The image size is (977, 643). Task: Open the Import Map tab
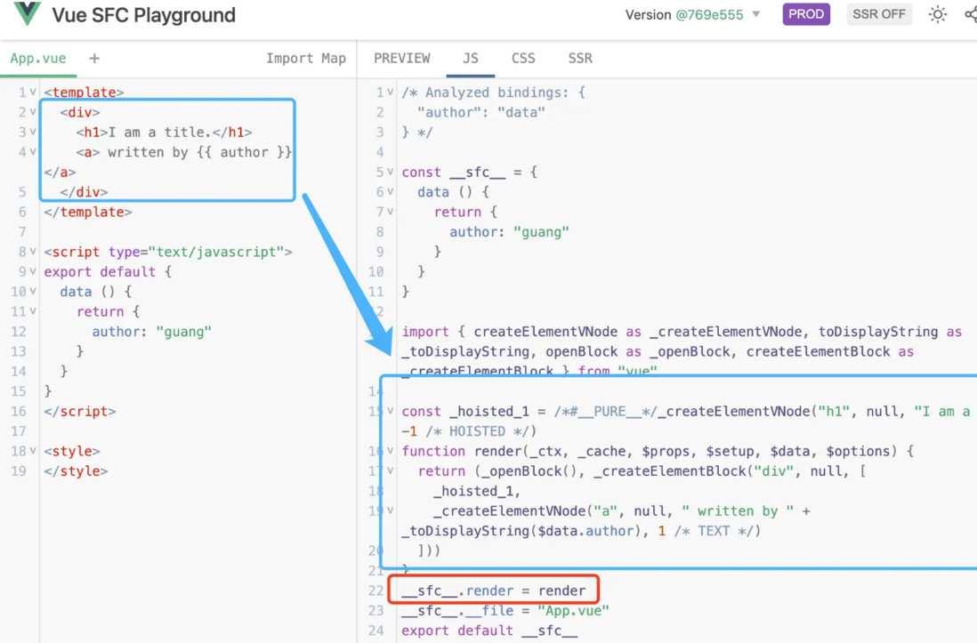coord(306,59)
